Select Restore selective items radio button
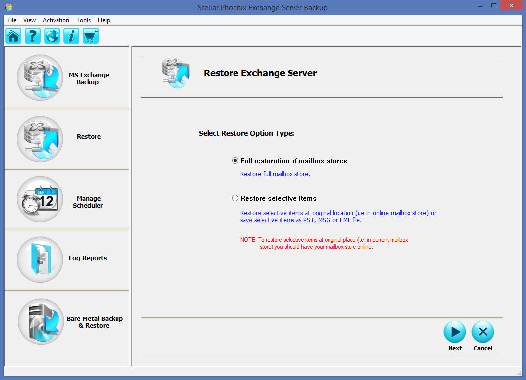This screenshot has height=380, width=526. point(235,198)
